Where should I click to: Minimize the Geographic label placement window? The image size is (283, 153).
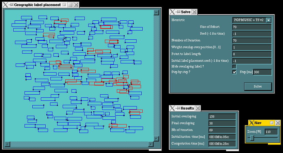64,5
